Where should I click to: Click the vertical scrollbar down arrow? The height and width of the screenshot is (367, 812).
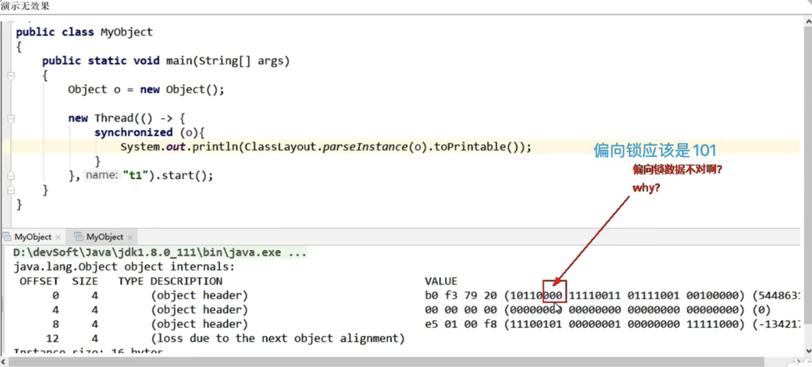tap(808, 351)
